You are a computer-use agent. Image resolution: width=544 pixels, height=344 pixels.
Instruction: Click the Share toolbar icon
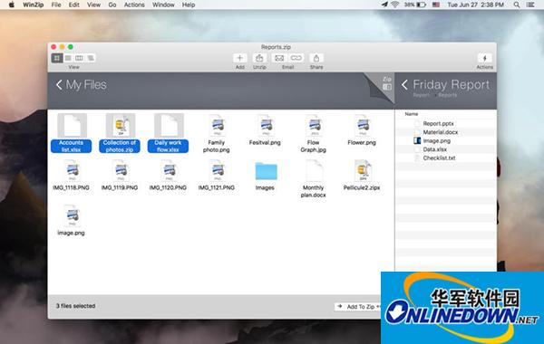pyautogui.click(x=316, y=58)
